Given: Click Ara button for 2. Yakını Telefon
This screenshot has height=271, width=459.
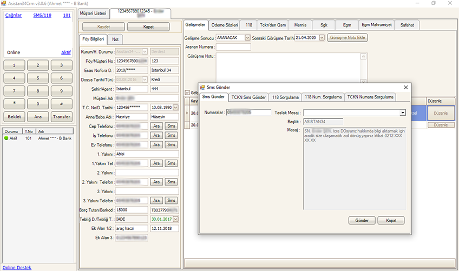Looking at the screenshot, I should [156, 182].
